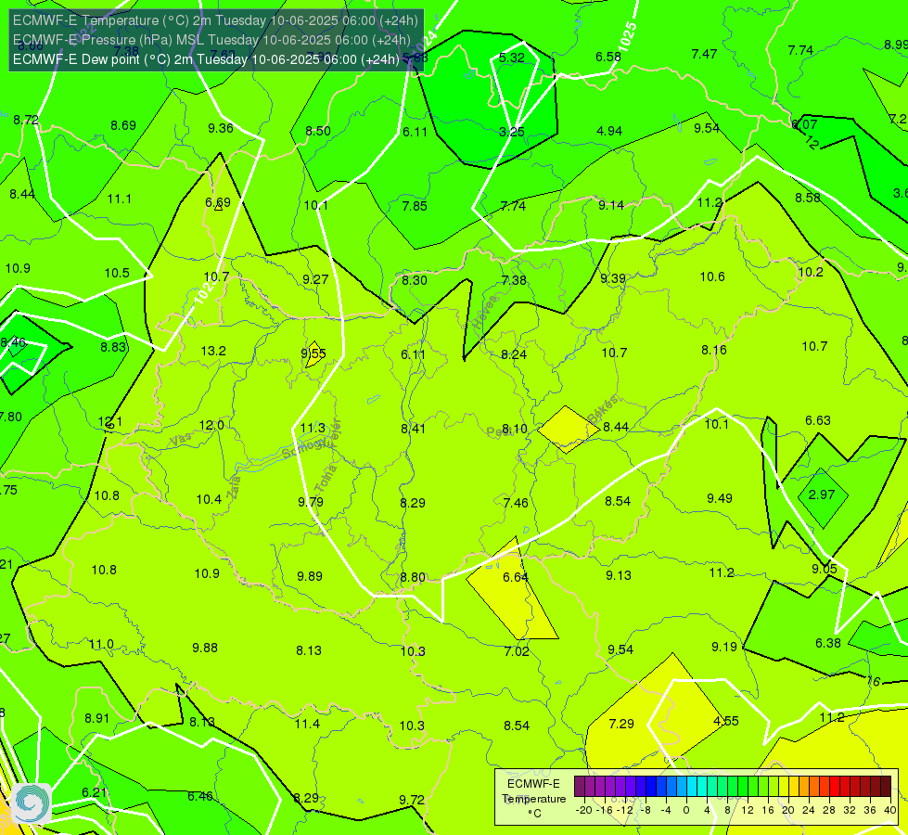908x835 pixels.
Task: Click the 9.89 dew point value
Action: click(x=310, y=576)
